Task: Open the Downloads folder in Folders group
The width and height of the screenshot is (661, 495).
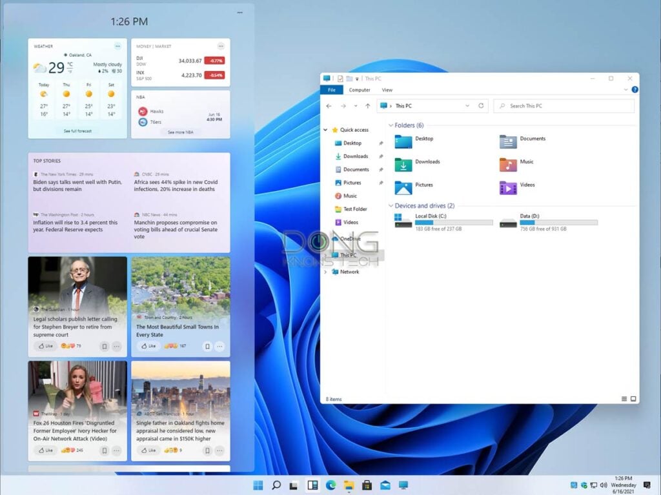Action: 418,165
